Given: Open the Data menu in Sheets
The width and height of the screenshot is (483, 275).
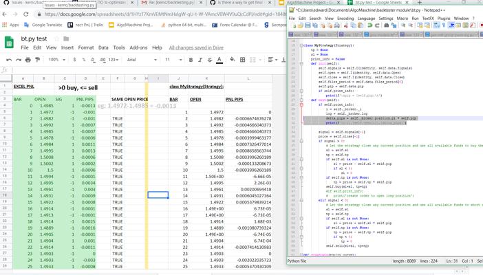Looking at the screenshot, I should pos(103,47).
